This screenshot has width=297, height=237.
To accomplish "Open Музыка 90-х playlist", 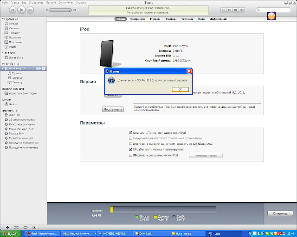I will coord(17,134).
